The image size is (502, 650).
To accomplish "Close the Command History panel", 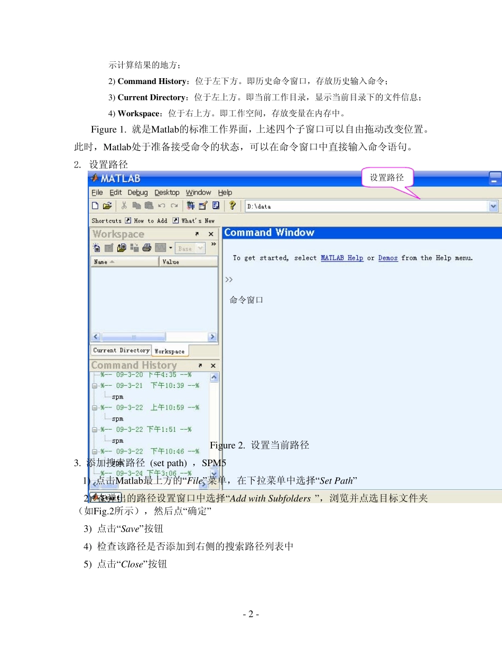I will [213, 366].
